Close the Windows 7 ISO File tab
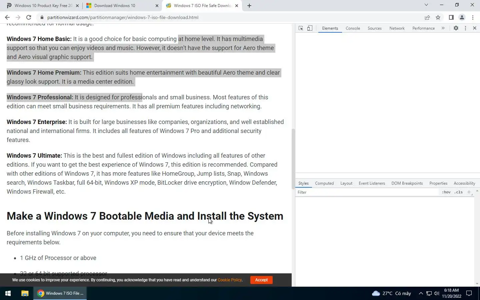This screenshot has width=480, height=300. pyautogui.click(x=237, y=6)
